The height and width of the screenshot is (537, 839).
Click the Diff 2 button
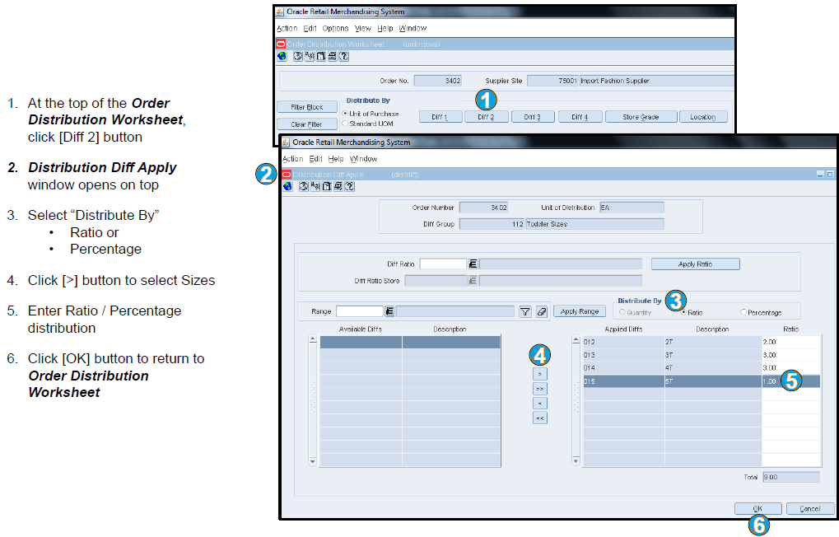click(x=486, y=116)
